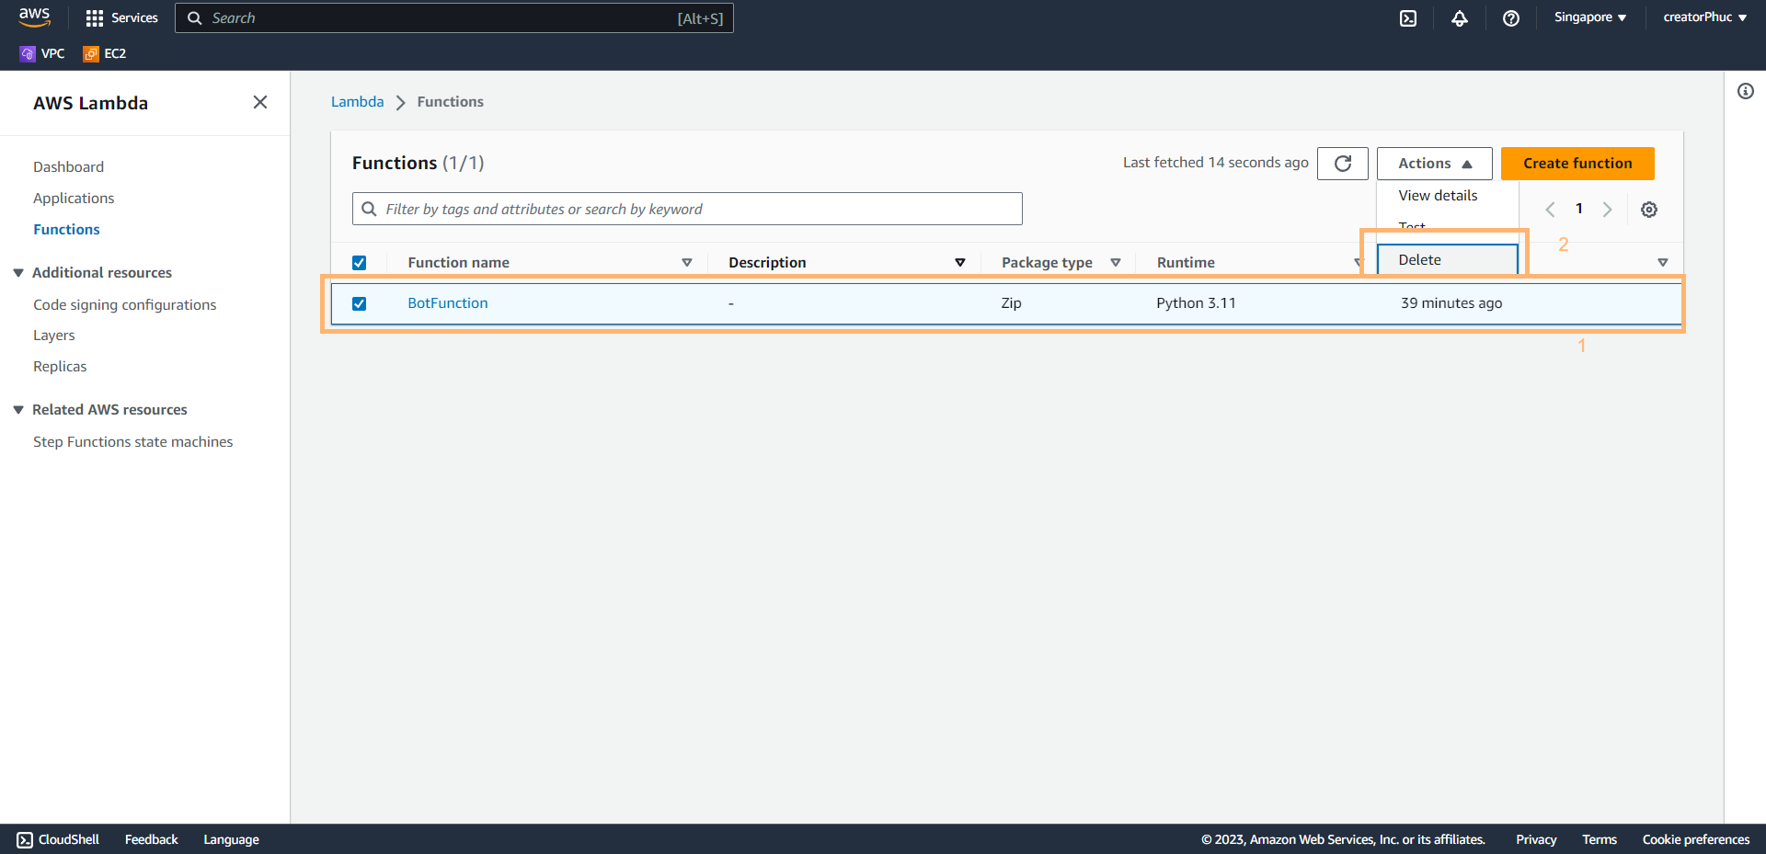This screenshot has width=1766, height=854.
Task: Focus the filter functions search field
Action: coord(687,209)
